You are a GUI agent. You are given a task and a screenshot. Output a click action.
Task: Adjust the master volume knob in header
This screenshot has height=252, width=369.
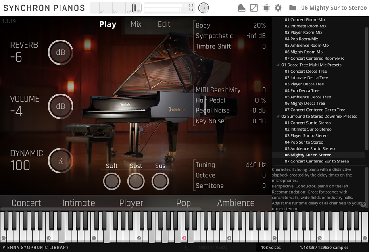coord(204,8)
